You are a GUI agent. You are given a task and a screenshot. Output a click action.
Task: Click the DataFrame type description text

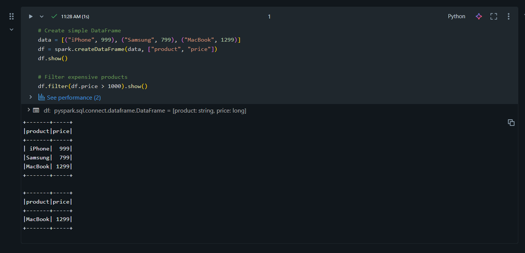[150, 111]
